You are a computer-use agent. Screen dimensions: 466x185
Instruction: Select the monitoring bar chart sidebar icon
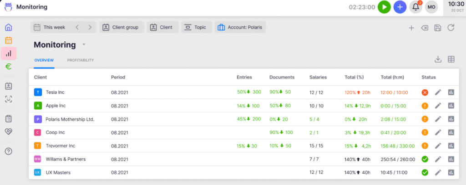pyautogui.click(x=9, y=54)
